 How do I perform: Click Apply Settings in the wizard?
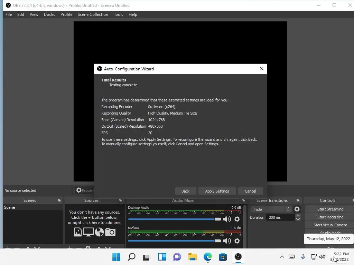[x=217, y=191]
